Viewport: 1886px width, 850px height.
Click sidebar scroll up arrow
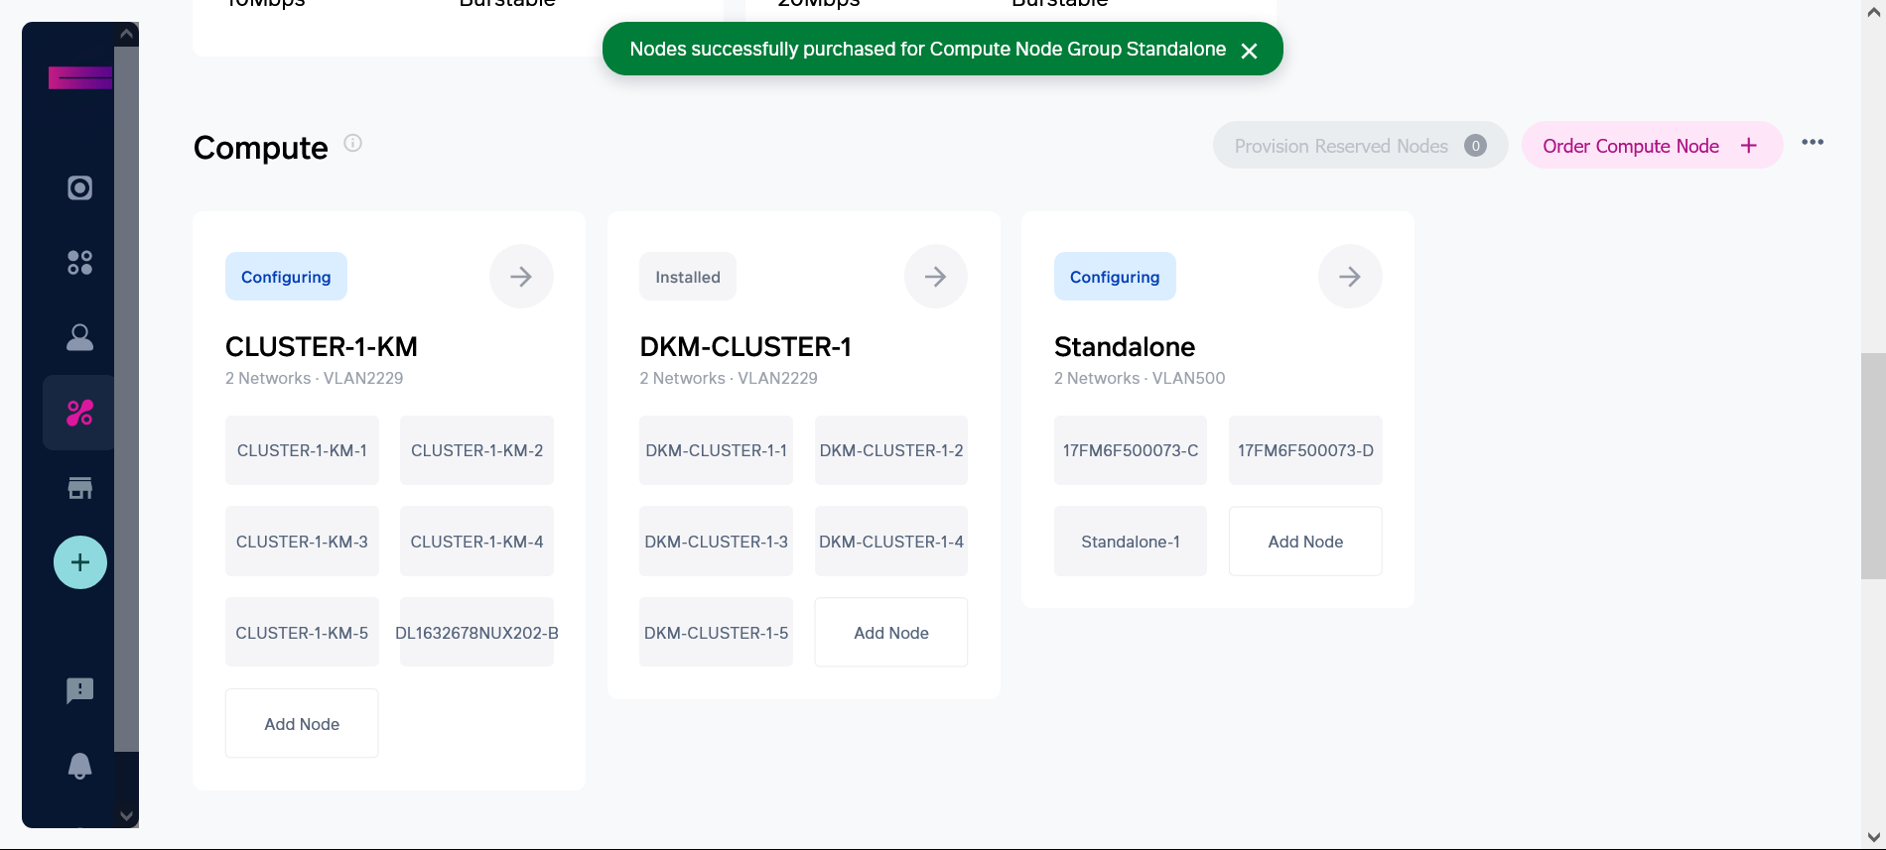(126, 34)
